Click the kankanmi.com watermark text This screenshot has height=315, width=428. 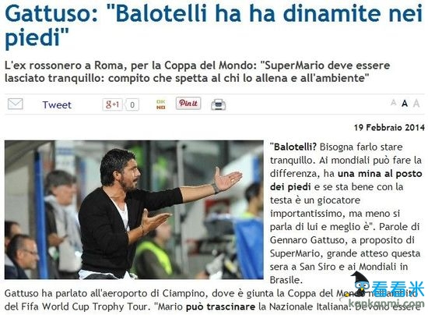coord(387,303)
